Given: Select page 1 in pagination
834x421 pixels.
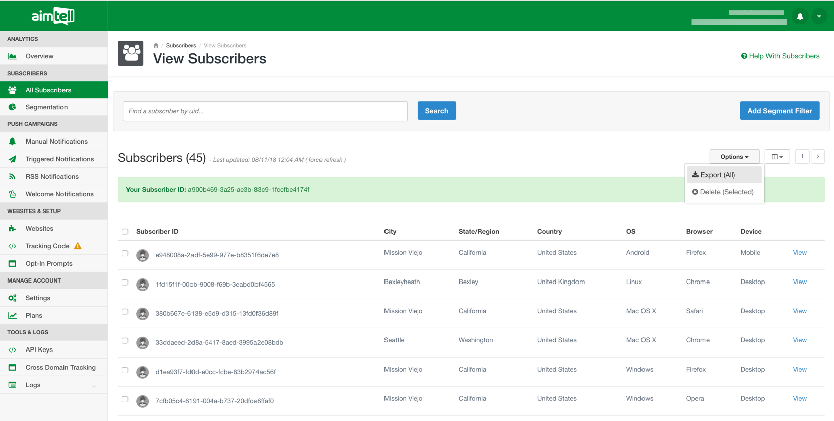Looking at the screenshot, I should click(x=802, y=157).
